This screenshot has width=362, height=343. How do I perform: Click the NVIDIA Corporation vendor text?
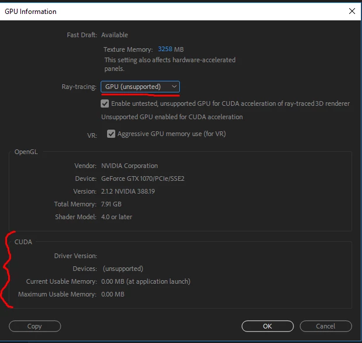click(x=130, y=166)
